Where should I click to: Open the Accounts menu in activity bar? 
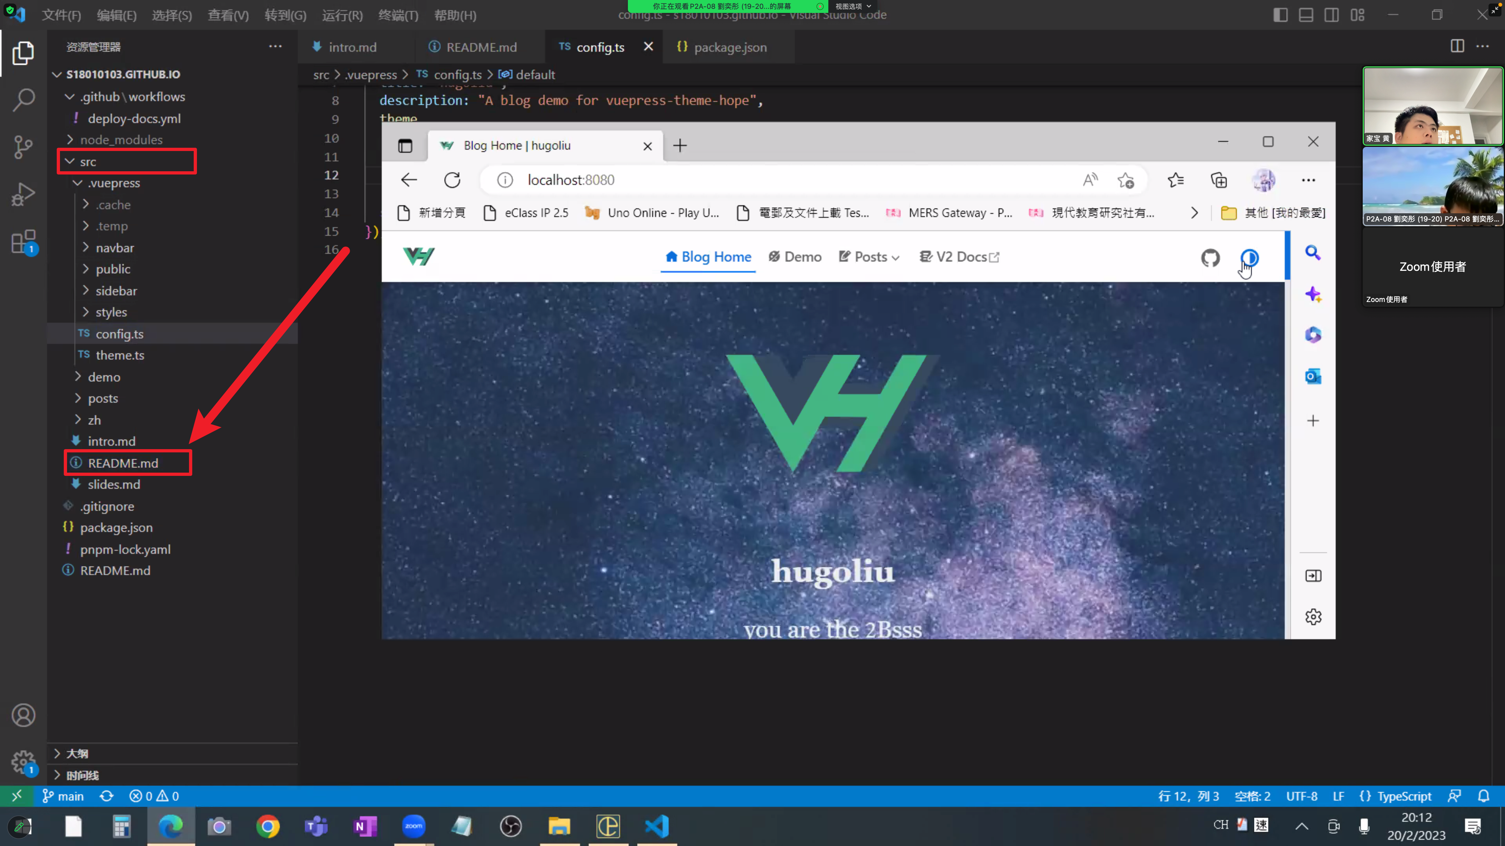click(24, 715)
